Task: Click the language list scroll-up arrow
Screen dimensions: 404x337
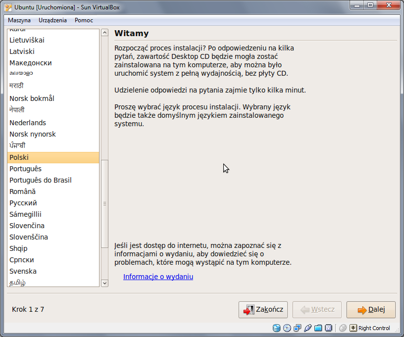Action: click(x=104, y=33)
